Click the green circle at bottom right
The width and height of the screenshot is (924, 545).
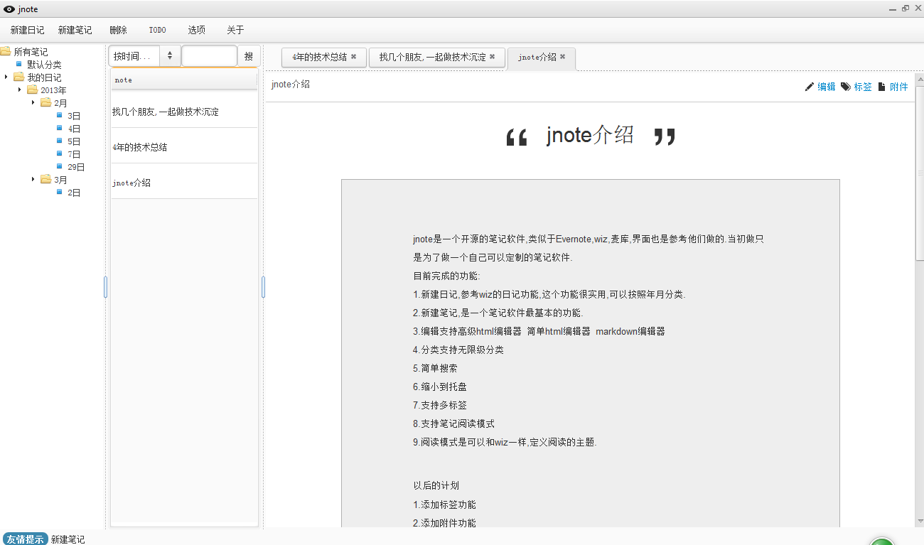tap(882, 541)
